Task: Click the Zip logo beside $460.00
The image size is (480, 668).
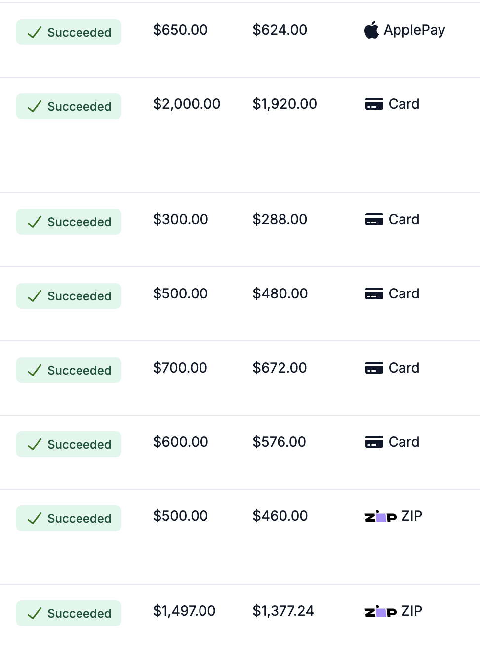Action: [x=380, y=517]
